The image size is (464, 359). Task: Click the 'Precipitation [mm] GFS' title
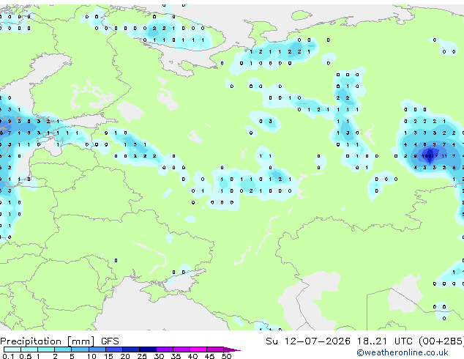[x=59, y=341]
